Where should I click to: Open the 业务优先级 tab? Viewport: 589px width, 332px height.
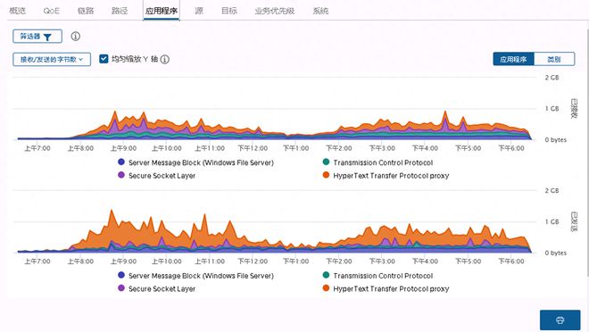275,11
